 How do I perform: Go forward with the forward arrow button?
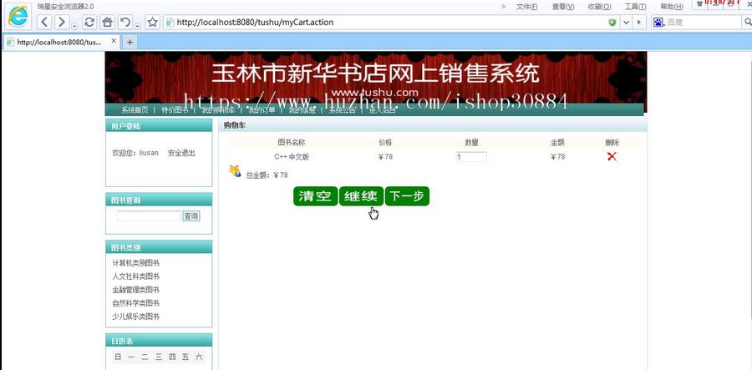[x=61, y=22]
